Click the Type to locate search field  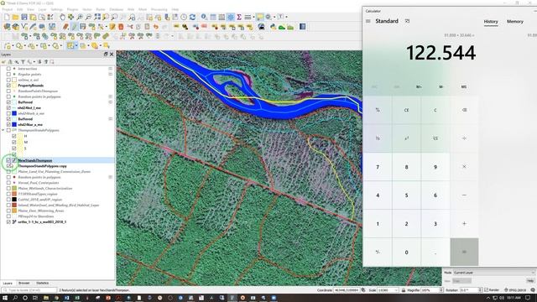pyautogui.click(x=29, y=290)
